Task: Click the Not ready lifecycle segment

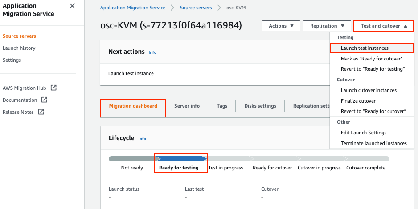Action: point(132,159)
